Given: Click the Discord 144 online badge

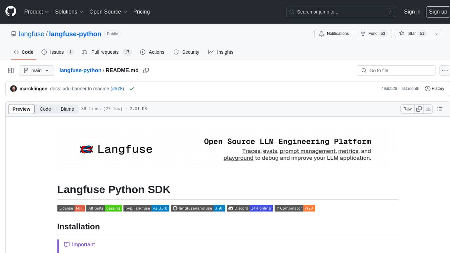Looking at the screenshot, I should coord(250,208).
